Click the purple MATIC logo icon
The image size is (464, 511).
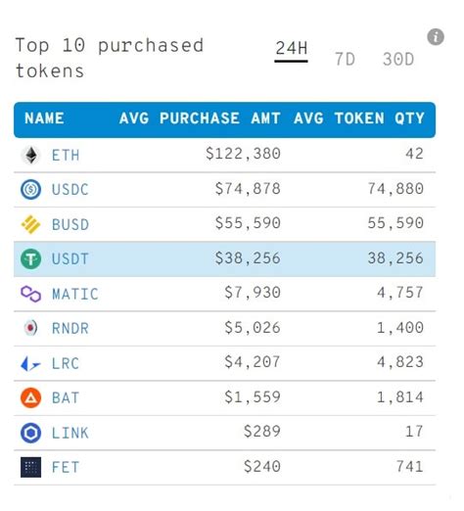click(x=31, y=294)
